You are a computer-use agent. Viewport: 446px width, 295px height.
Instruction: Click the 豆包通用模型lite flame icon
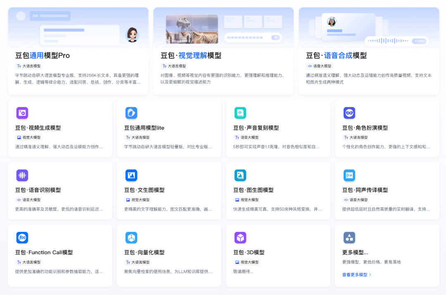pos(131,113)
